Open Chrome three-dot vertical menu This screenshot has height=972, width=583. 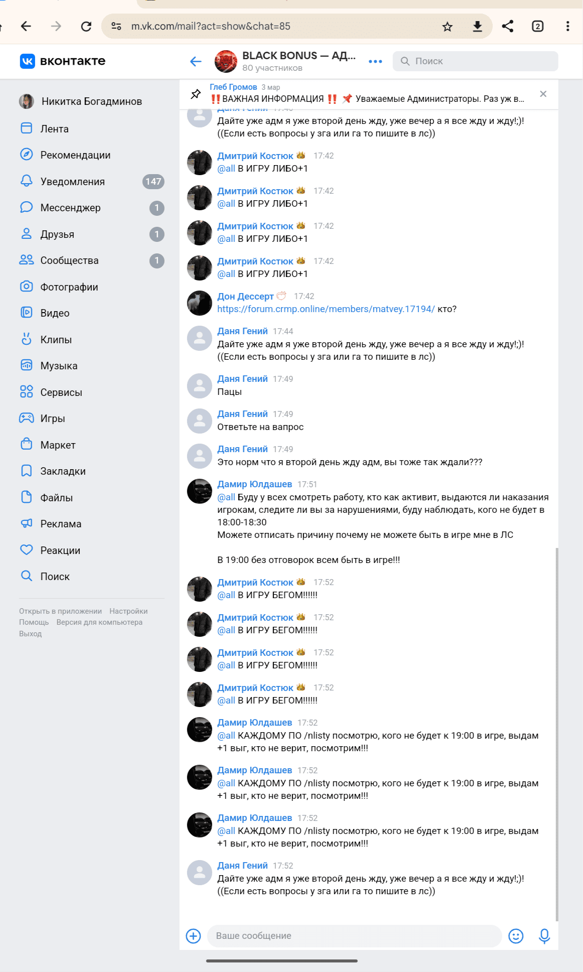click(x=567, y=26)
